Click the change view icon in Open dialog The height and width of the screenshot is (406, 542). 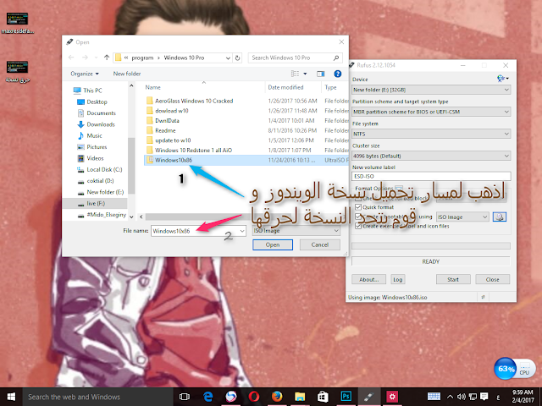click(295, 74)
